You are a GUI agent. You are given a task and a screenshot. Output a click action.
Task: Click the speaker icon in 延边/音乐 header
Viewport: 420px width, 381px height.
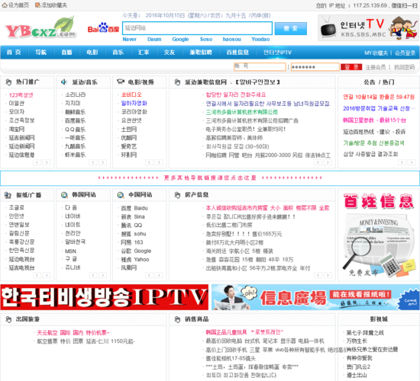click(x=64, y=82)
